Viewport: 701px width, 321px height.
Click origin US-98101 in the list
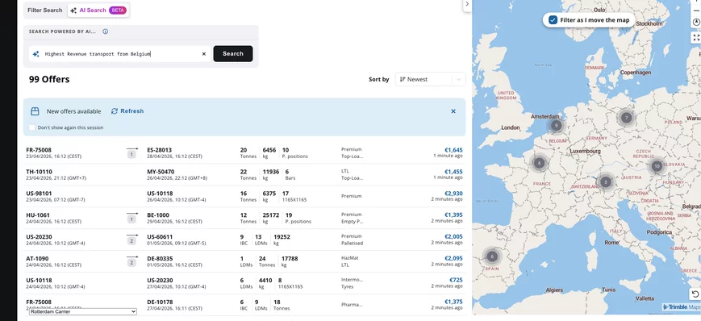(39, 194)
